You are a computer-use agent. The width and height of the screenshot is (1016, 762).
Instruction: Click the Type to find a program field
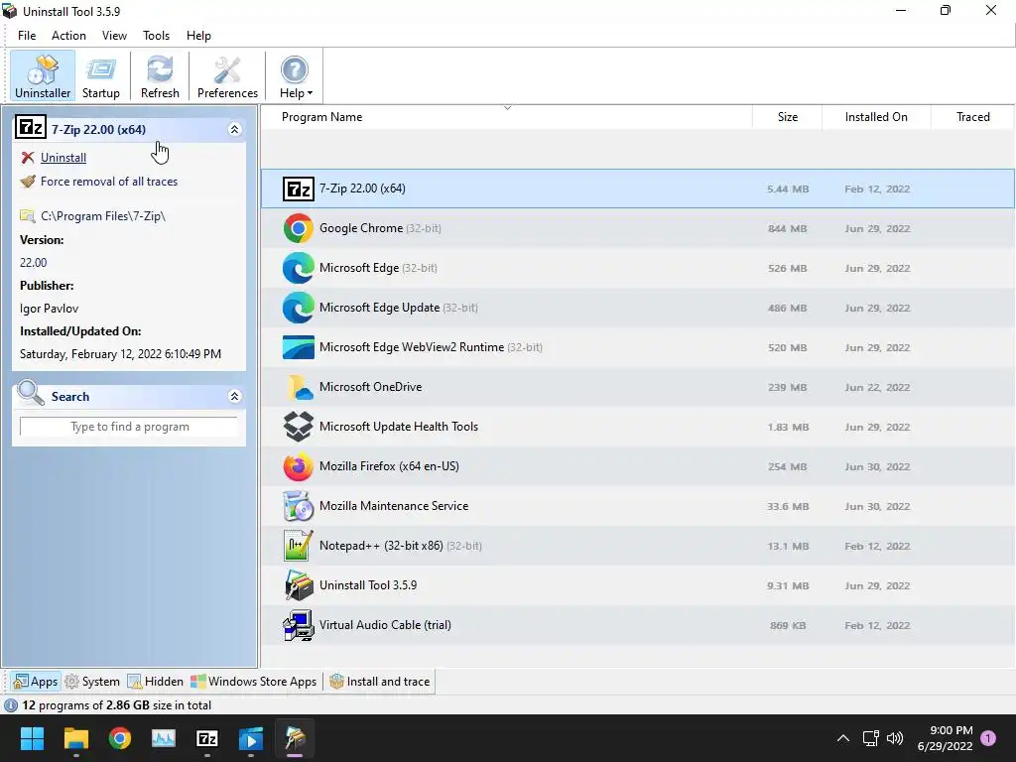point(130,427)
